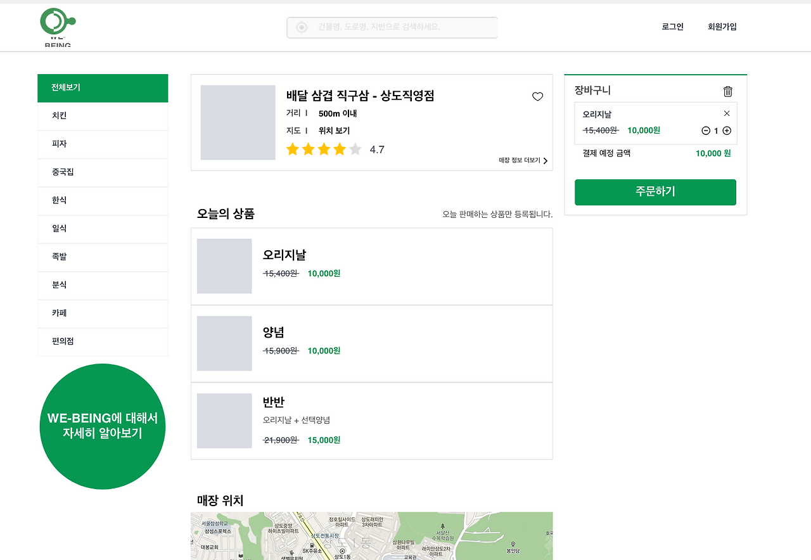Select the WE-BEING logo in the header
Viewport: 811px width, 560px height.
57,27
